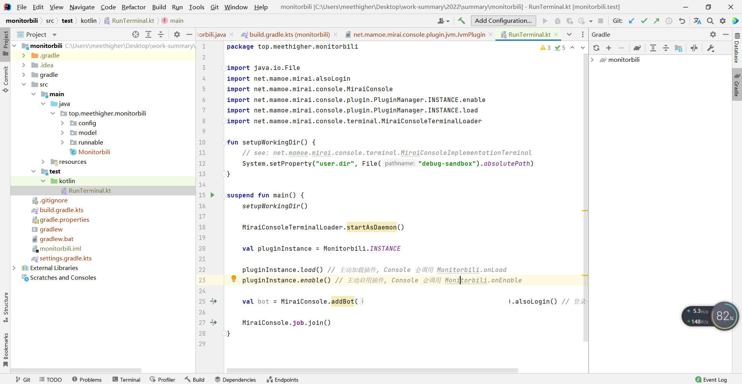The image size is (742, 384).
Task: Toggle code folding for the import block
Action: click(224, 68)
